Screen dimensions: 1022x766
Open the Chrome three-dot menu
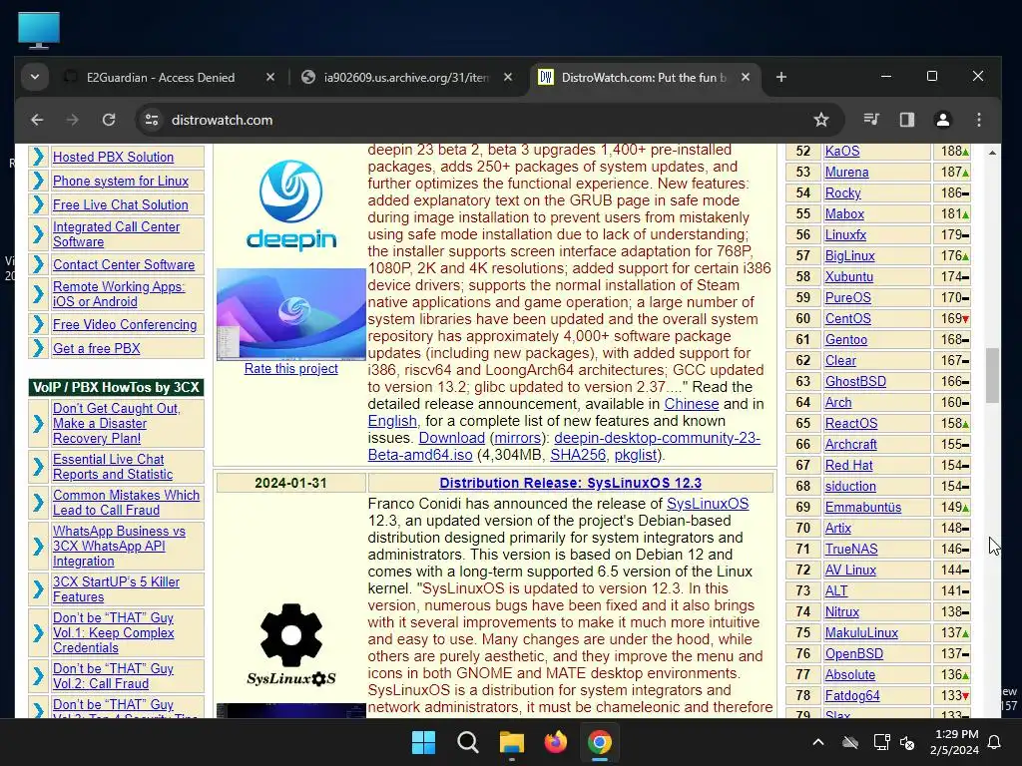(x=978, y=120)
